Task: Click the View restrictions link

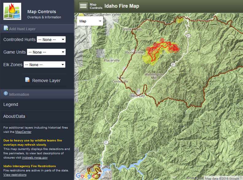Action: pyautogui.click(x=15, y=175)
